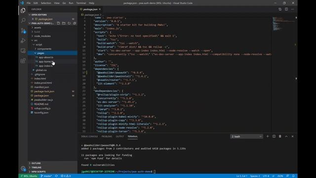Click the master branch indicator
Image resolution: width=316 pixels, height=178 pixels.
(46, 176)
